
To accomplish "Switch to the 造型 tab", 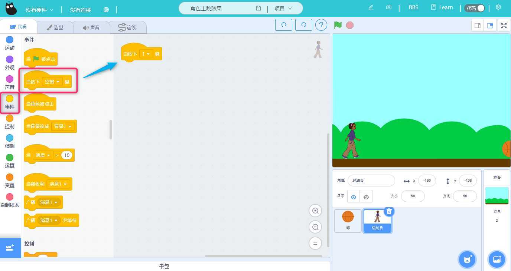I will 55,27.
